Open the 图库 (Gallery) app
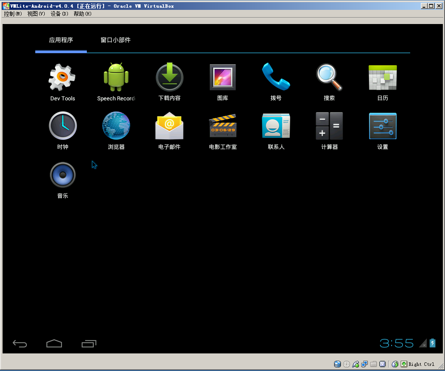 coord(223,77)
